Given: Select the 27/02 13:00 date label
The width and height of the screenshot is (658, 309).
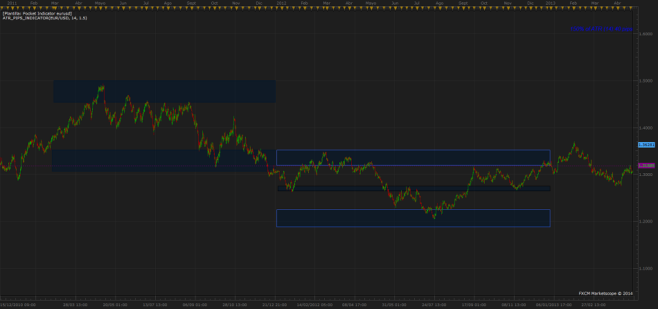Looking at the screenshot, I should [x=595, y=304].
